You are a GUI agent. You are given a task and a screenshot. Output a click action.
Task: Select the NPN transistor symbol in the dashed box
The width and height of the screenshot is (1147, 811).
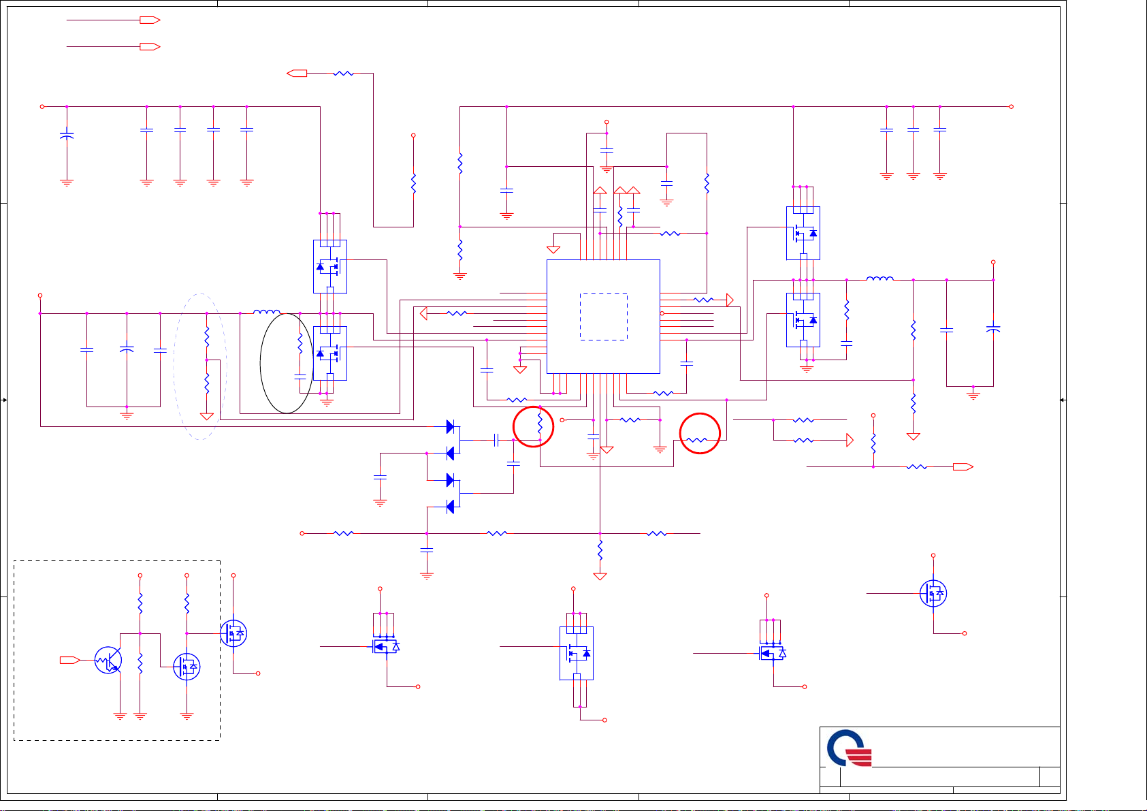tap(108, 660)
